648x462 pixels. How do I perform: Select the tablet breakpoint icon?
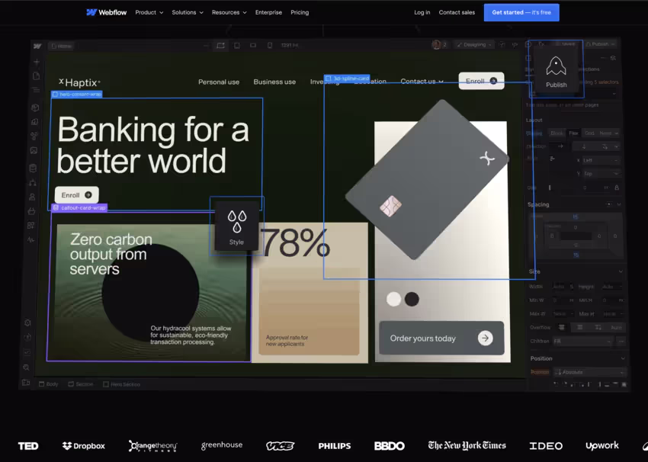237,46
